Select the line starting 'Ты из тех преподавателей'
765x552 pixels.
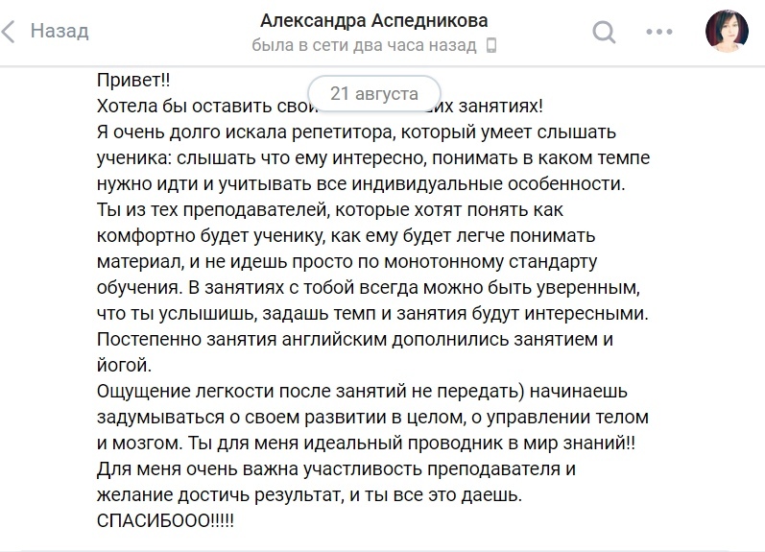[x=330, y=210]
